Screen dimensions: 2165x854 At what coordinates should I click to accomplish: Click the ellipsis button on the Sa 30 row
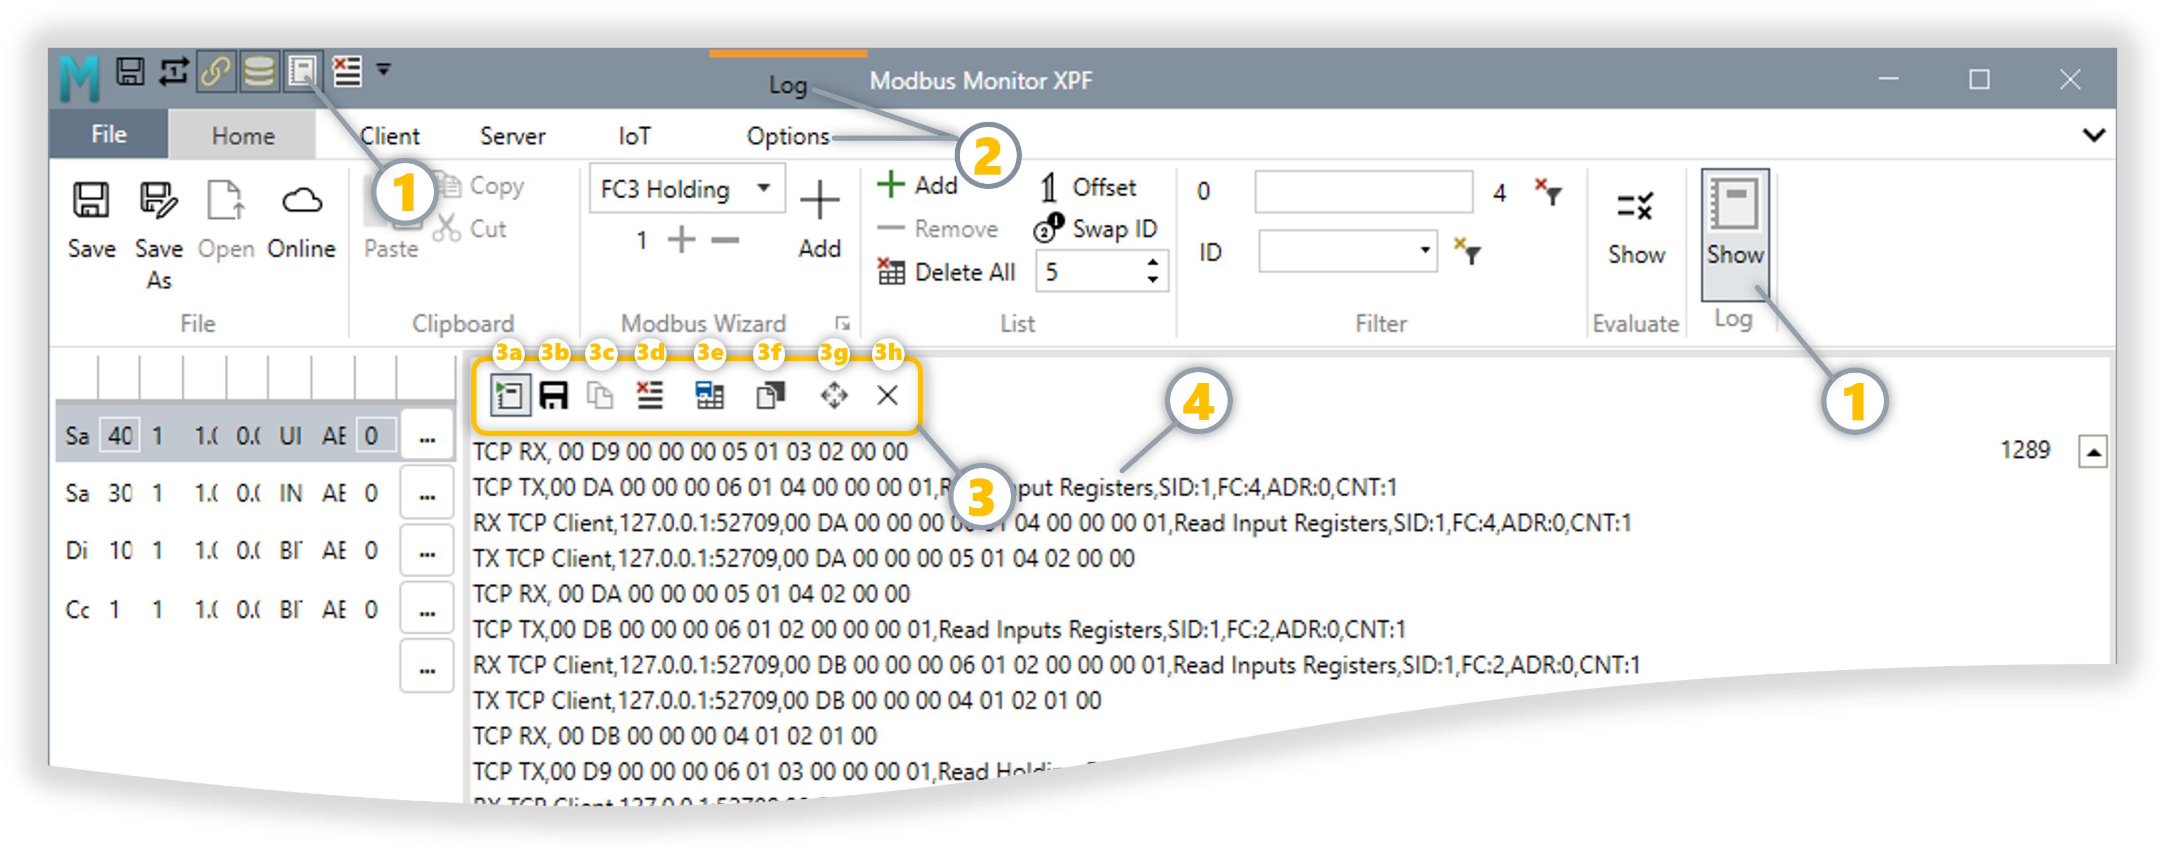pos(427,493)
